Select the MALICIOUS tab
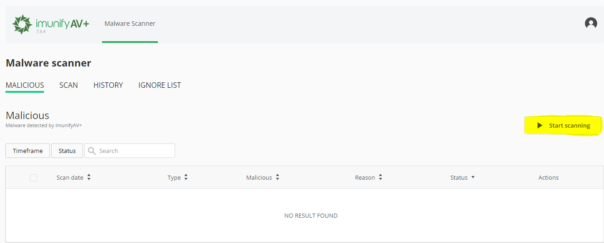The image size is (604, 243). point(25,85)
